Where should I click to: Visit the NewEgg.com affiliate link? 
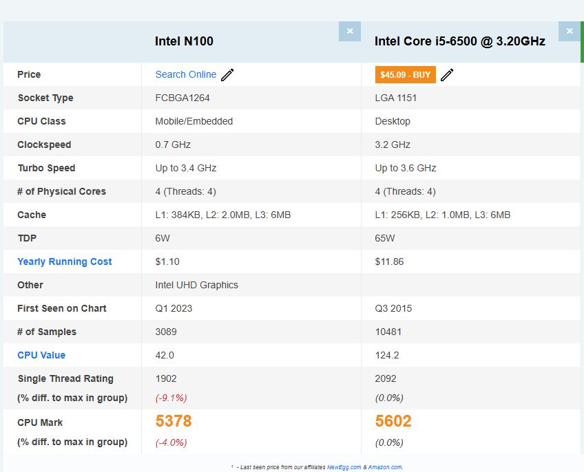[343, 467]
